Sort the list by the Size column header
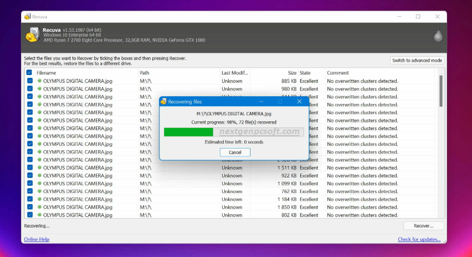 274,73
